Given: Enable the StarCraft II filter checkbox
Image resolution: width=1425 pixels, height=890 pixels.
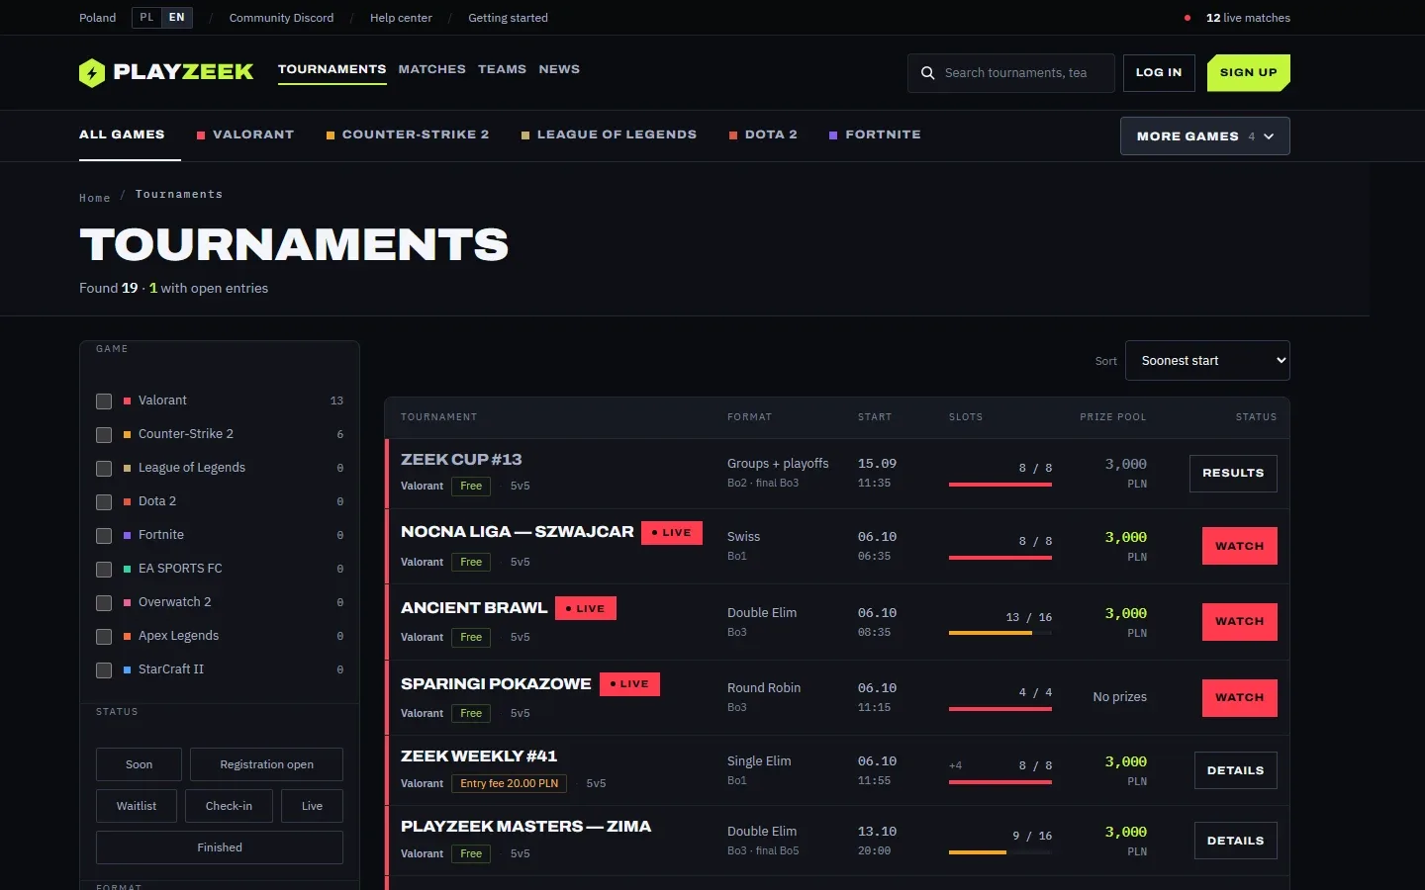Looking at the screenshot, I should [104, 670].
